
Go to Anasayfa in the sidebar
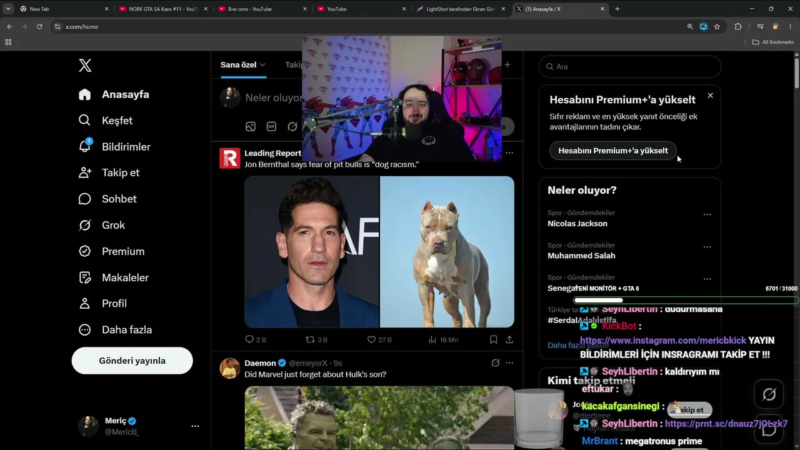coord(114,94)
